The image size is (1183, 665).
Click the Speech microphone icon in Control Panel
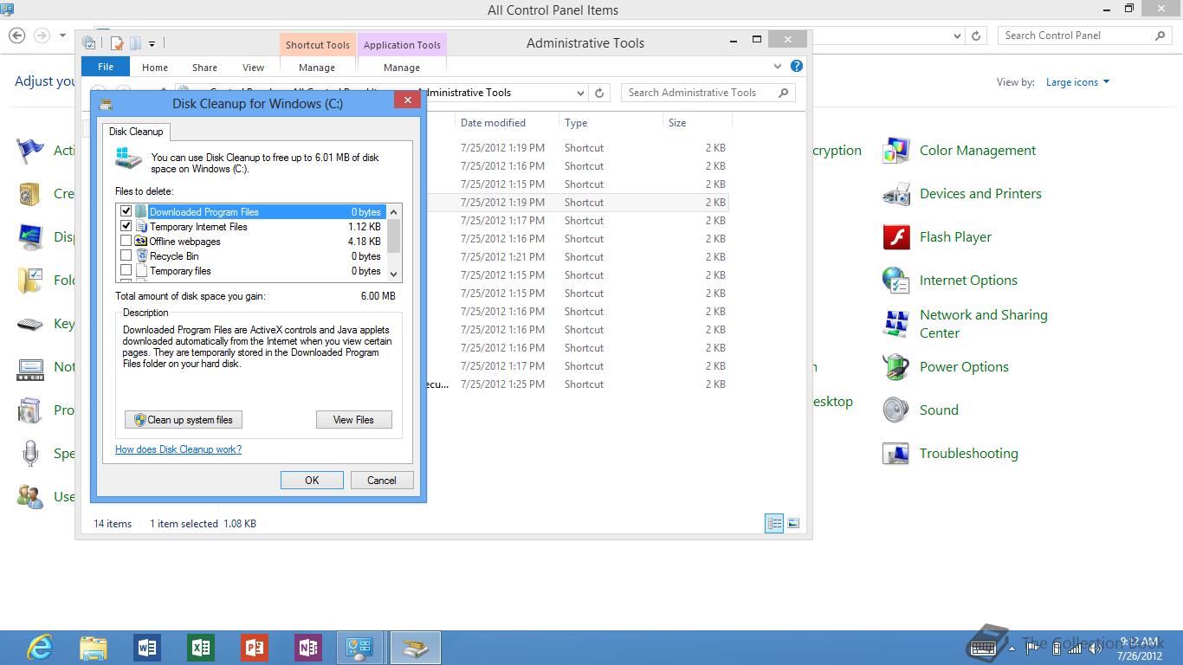click(30, 454)
